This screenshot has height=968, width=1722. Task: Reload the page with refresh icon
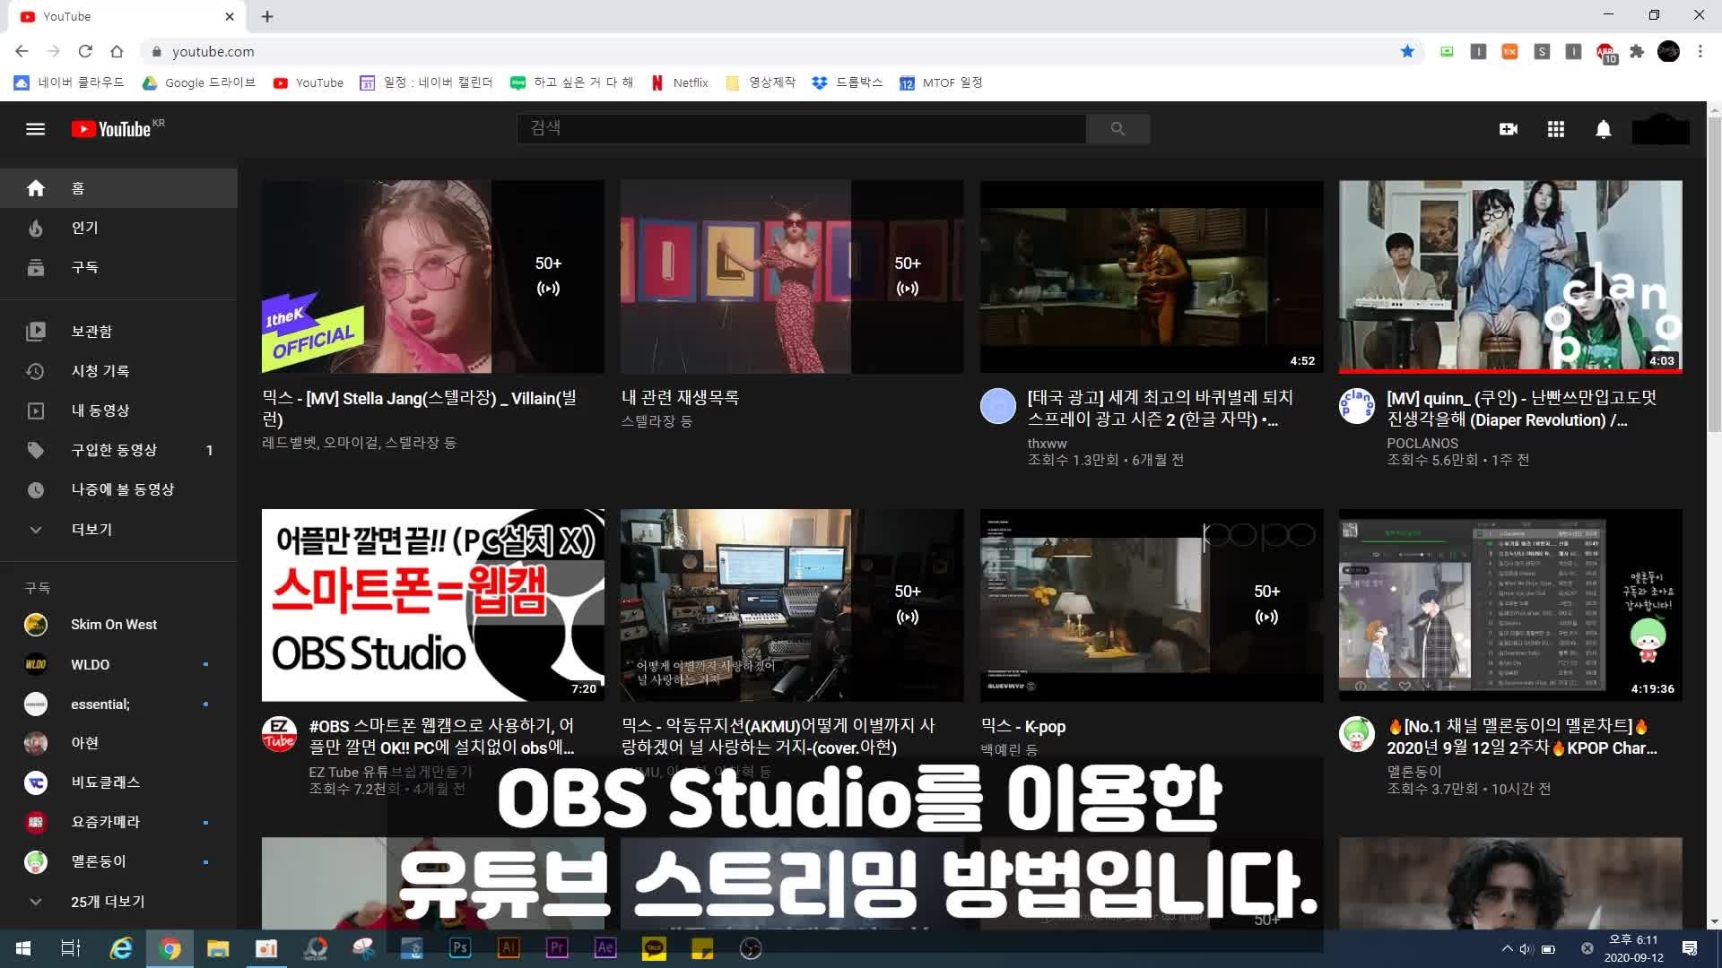85,51
